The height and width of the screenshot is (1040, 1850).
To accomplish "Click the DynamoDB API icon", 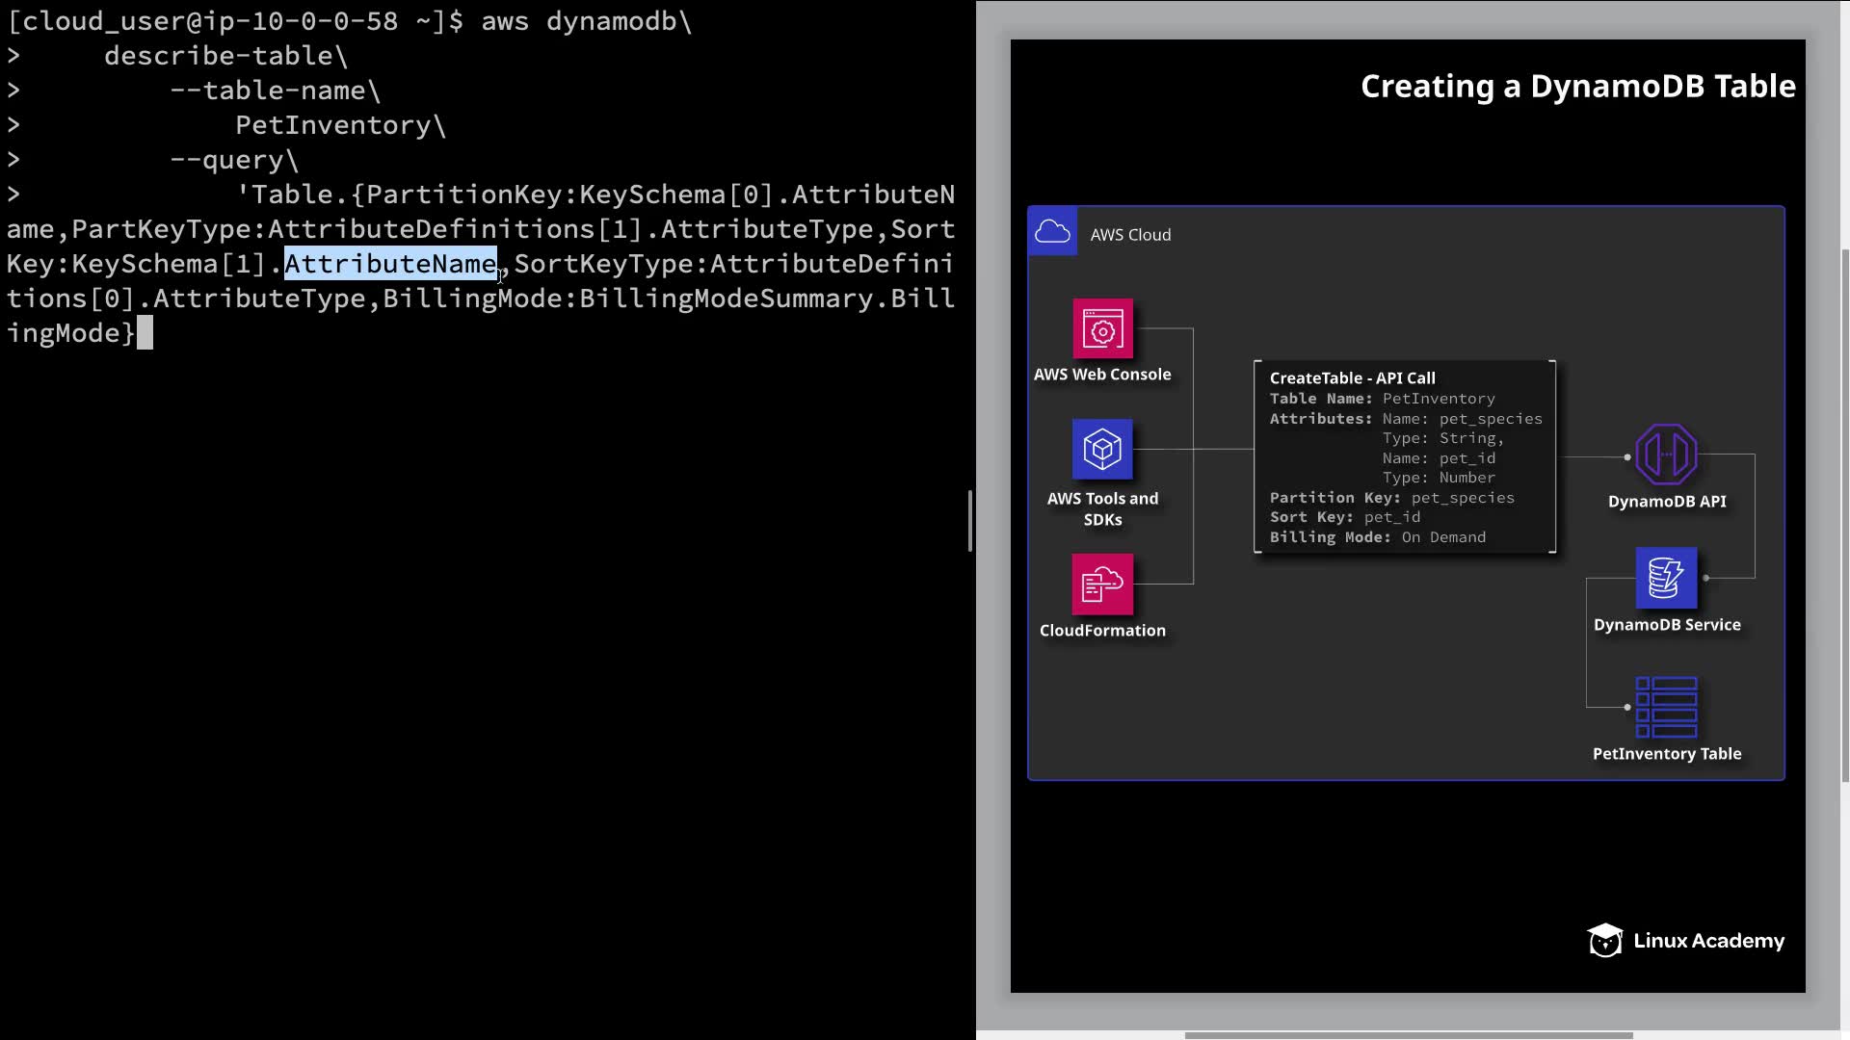I will pos(1666,455).
